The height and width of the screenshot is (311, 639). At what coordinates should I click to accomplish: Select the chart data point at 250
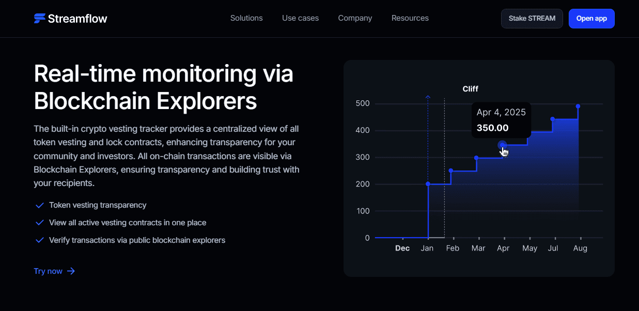point(451,170)
